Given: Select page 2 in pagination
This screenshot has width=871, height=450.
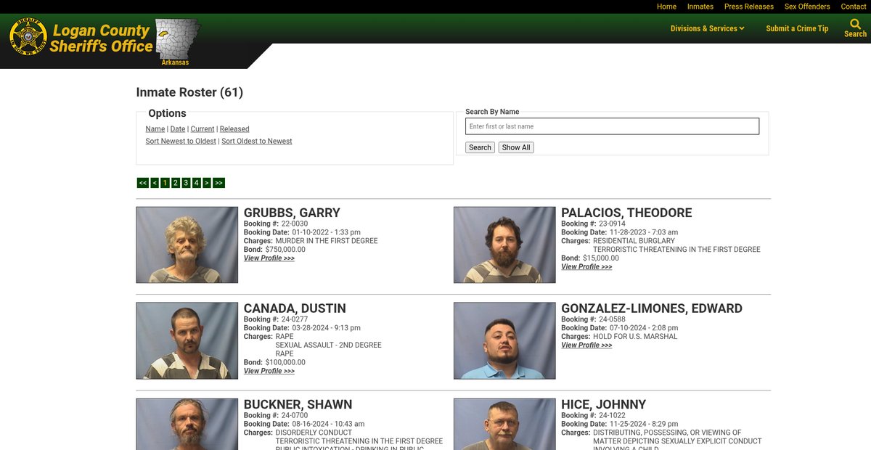Looking at the screenshot, I should [x=176, y=183].
